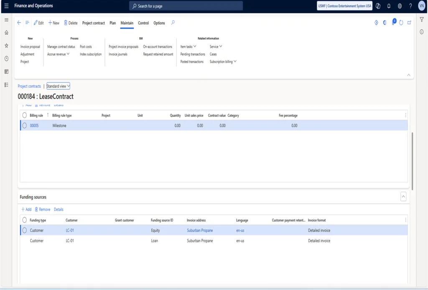The width and height of the screenshot is (428, 290).
Task: Open notifications bell icon
Action: tap(389, 6)
